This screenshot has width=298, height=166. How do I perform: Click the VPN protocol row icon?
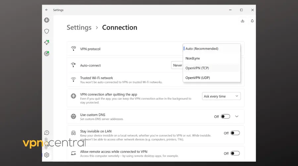click(x=74, y=48)
